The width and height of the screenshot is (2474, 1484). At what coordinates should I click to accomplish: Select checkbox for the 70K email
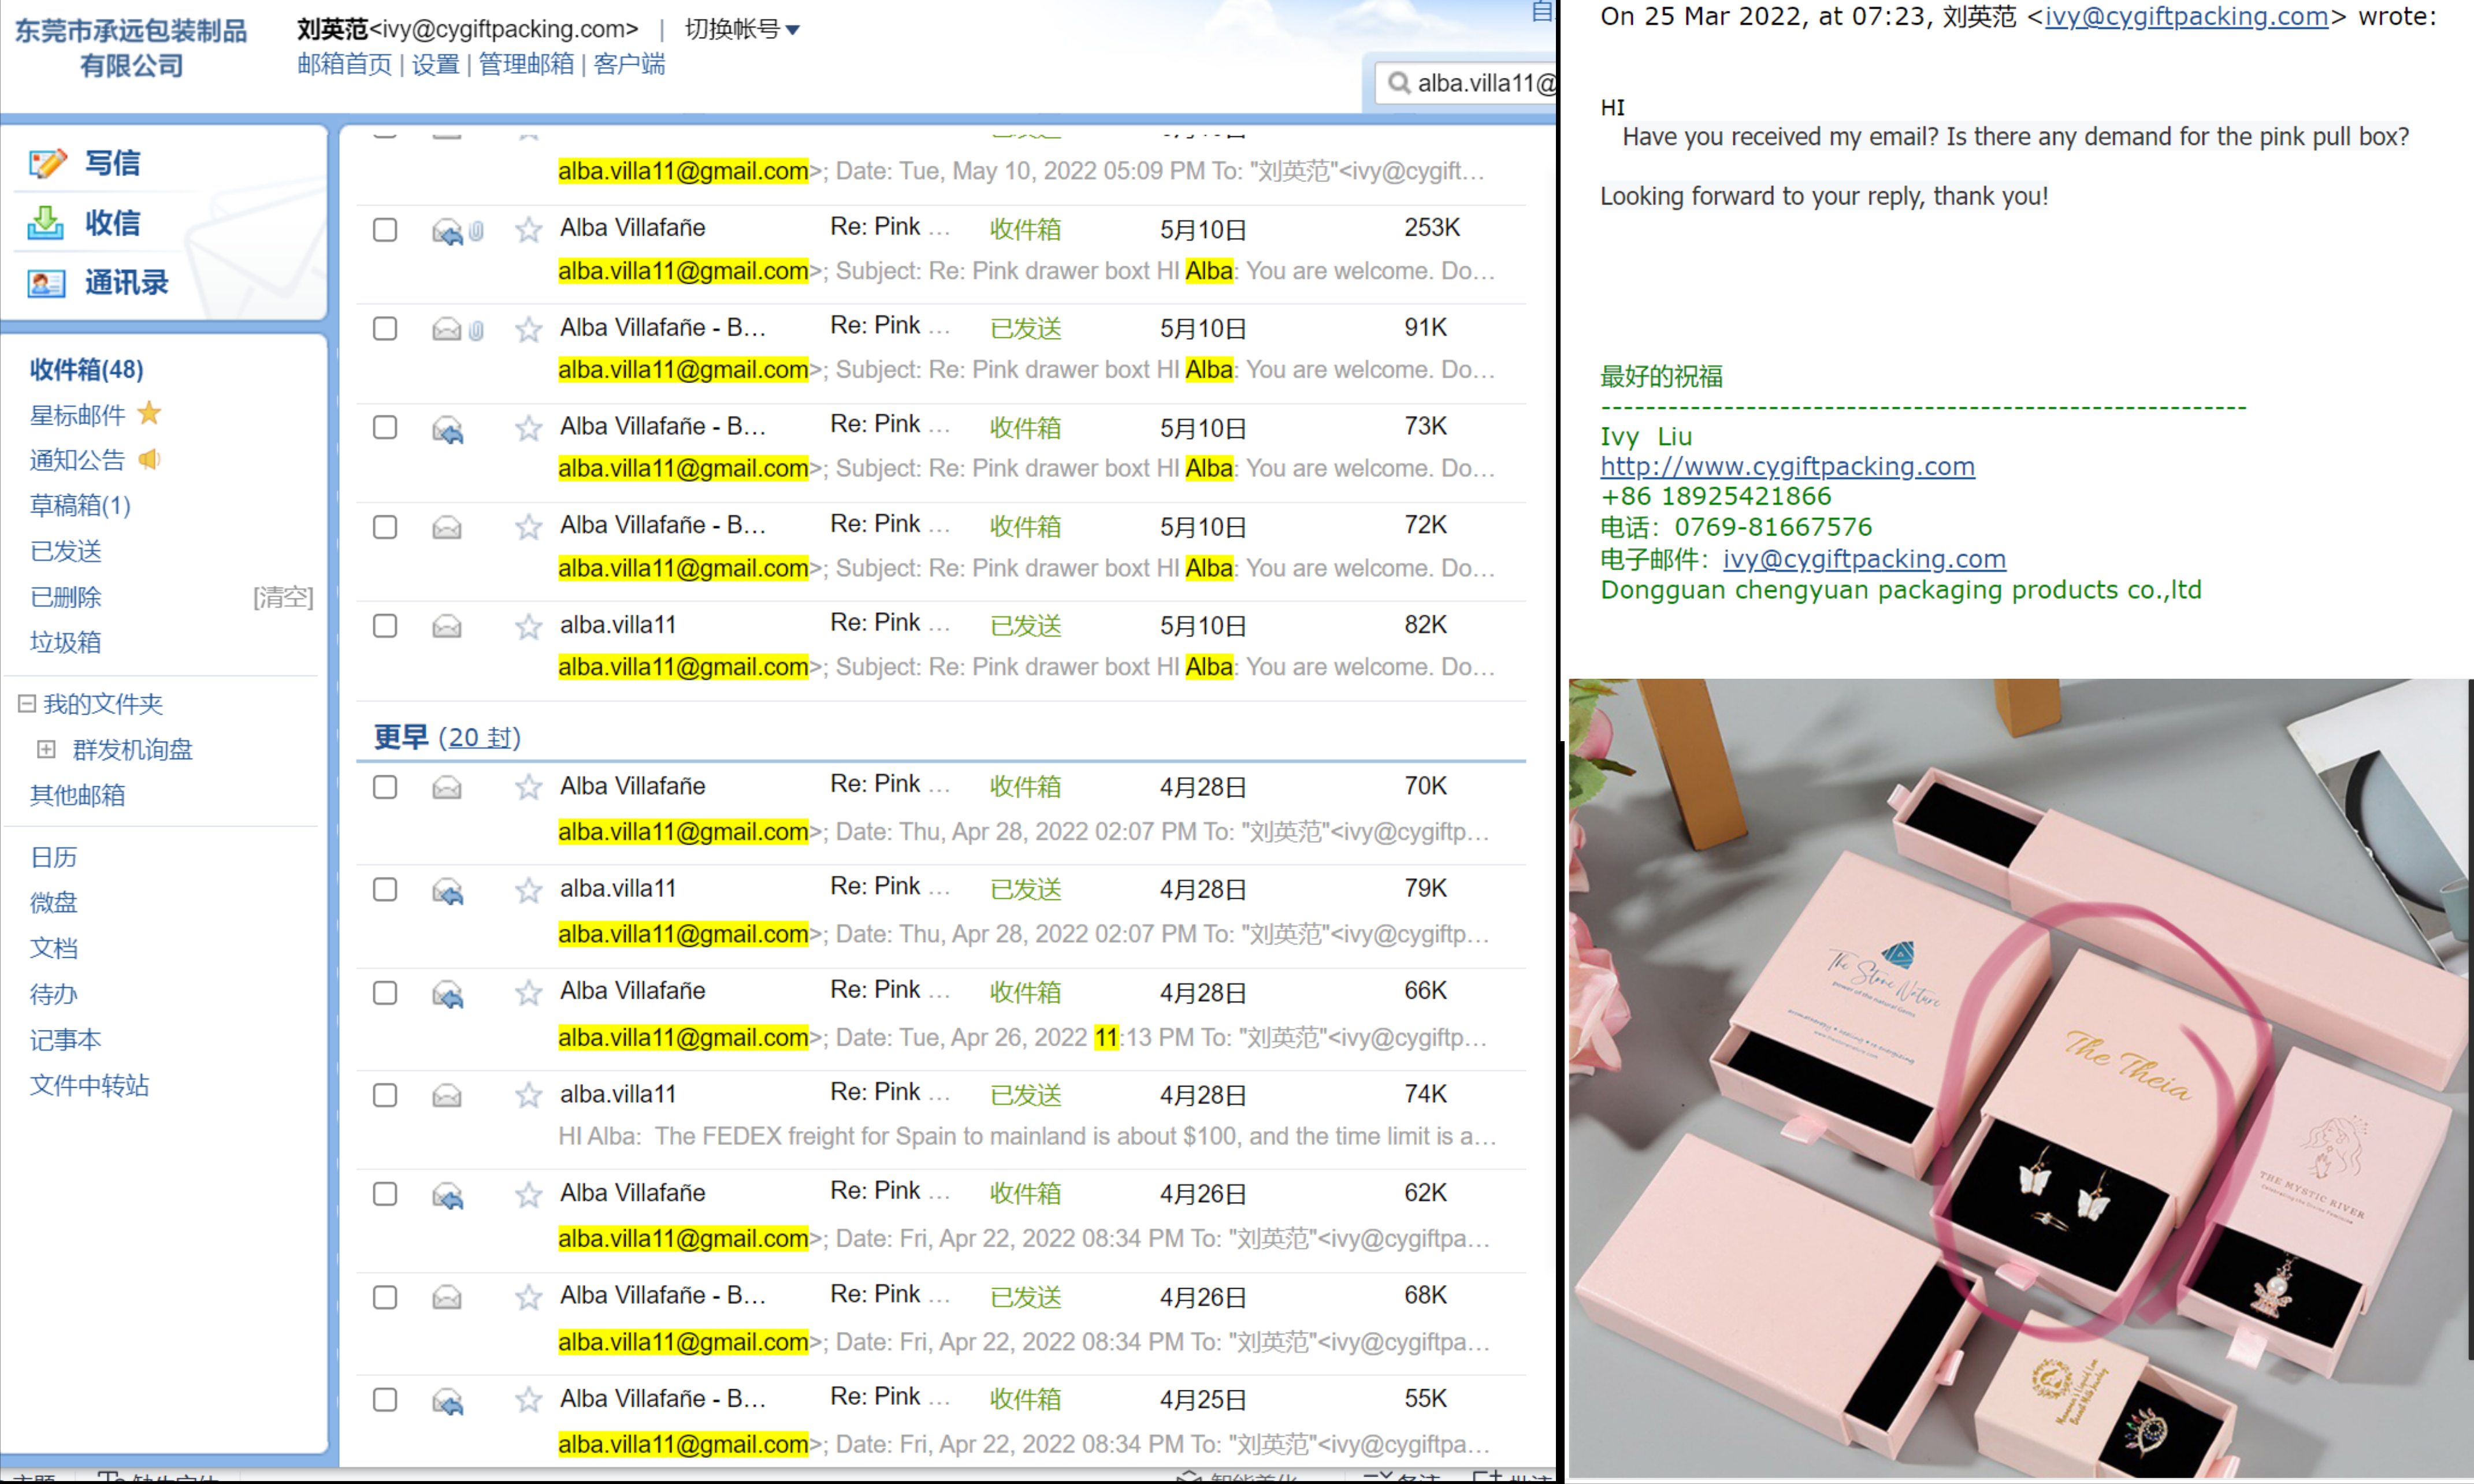click(x=385, y=787)
